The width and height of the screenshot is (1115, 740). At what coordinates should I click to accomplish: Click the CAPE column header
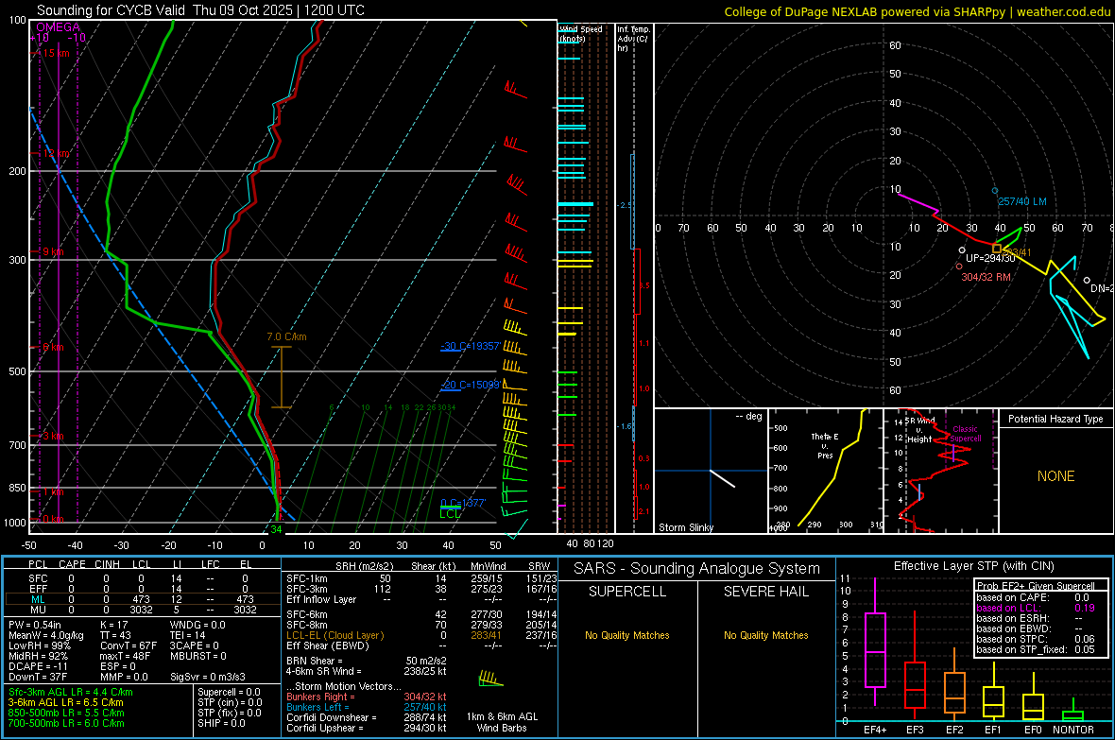pyautogui.click(x=72, y=564)
